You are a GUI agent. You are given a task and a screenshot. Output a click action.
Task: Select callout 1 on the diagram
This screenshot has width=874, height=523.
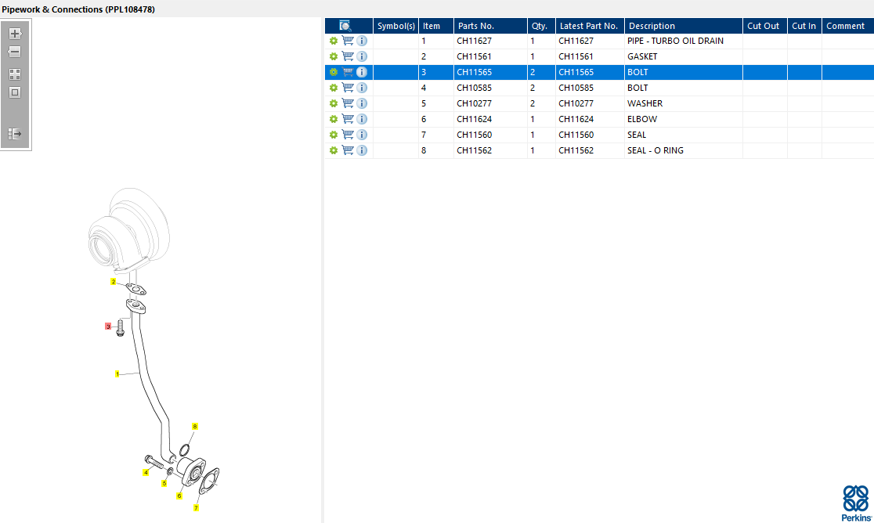pos(117,373)
